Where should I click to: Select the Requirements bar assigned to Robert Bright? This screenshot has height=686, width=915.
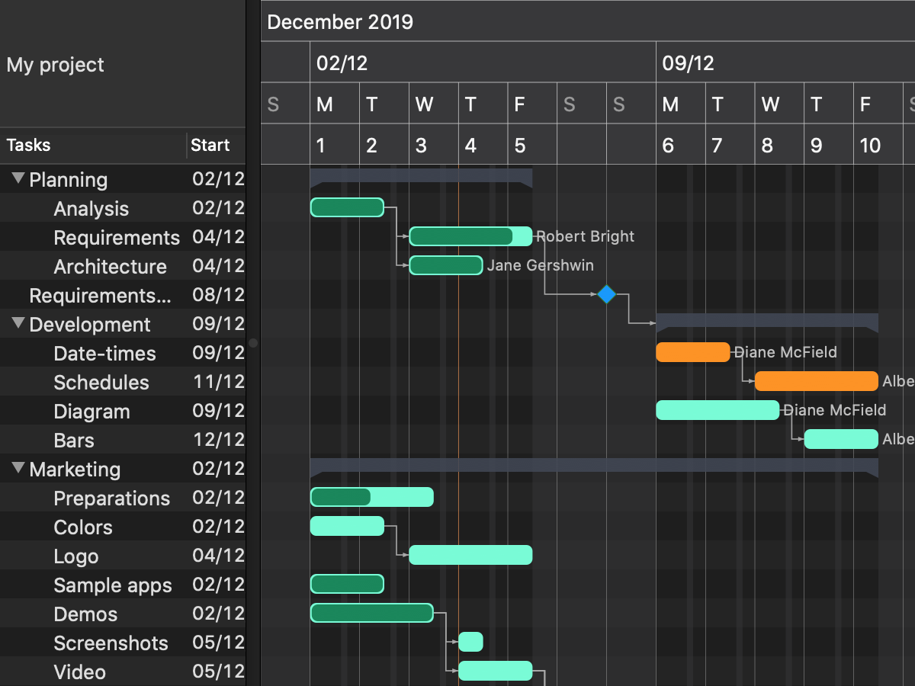[x=470, y=236]
